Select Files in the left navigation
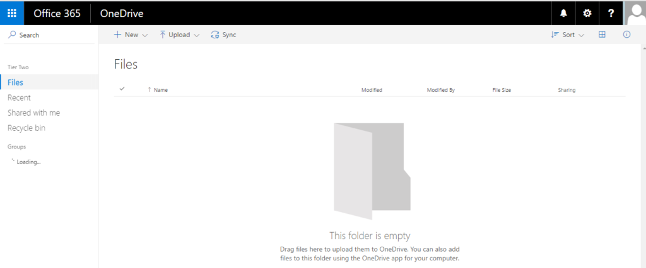Viewport: 646px width, 268px height. pos(16,82)
